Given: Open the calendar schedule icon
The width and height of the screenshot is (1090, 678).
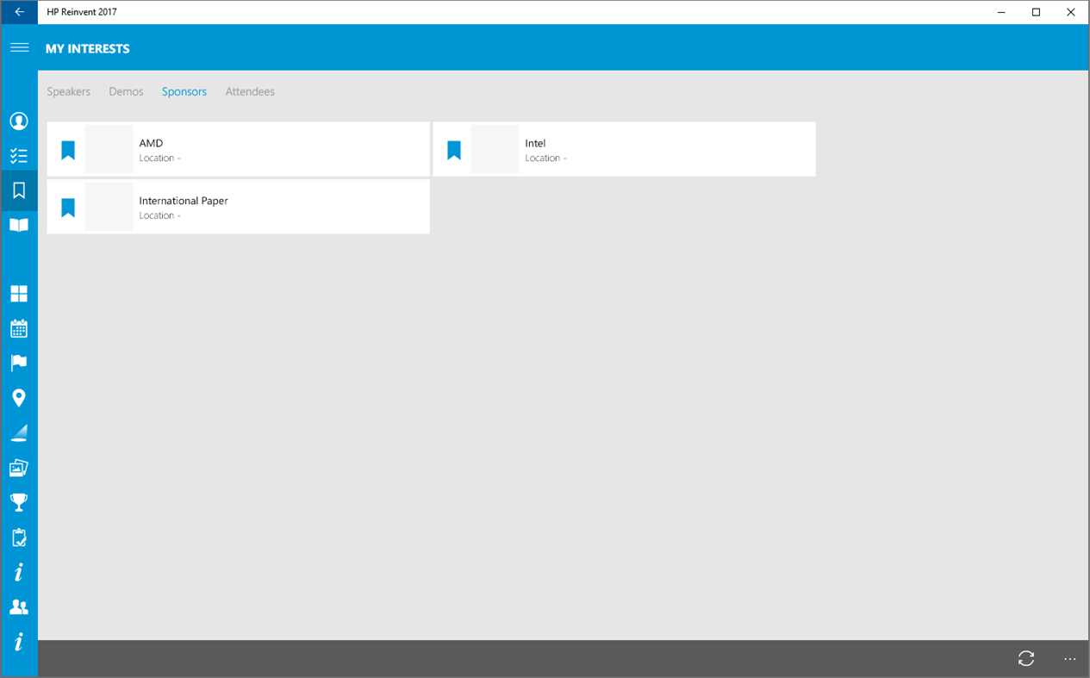Looking at the screenshot, I should click(19, 328).
